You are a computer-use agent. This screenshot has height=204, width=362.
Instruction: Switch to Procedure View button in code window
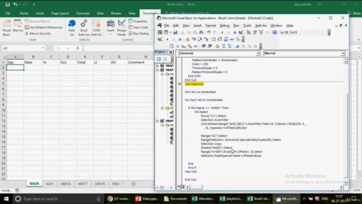pyautogui.click(x=179, y=187)
